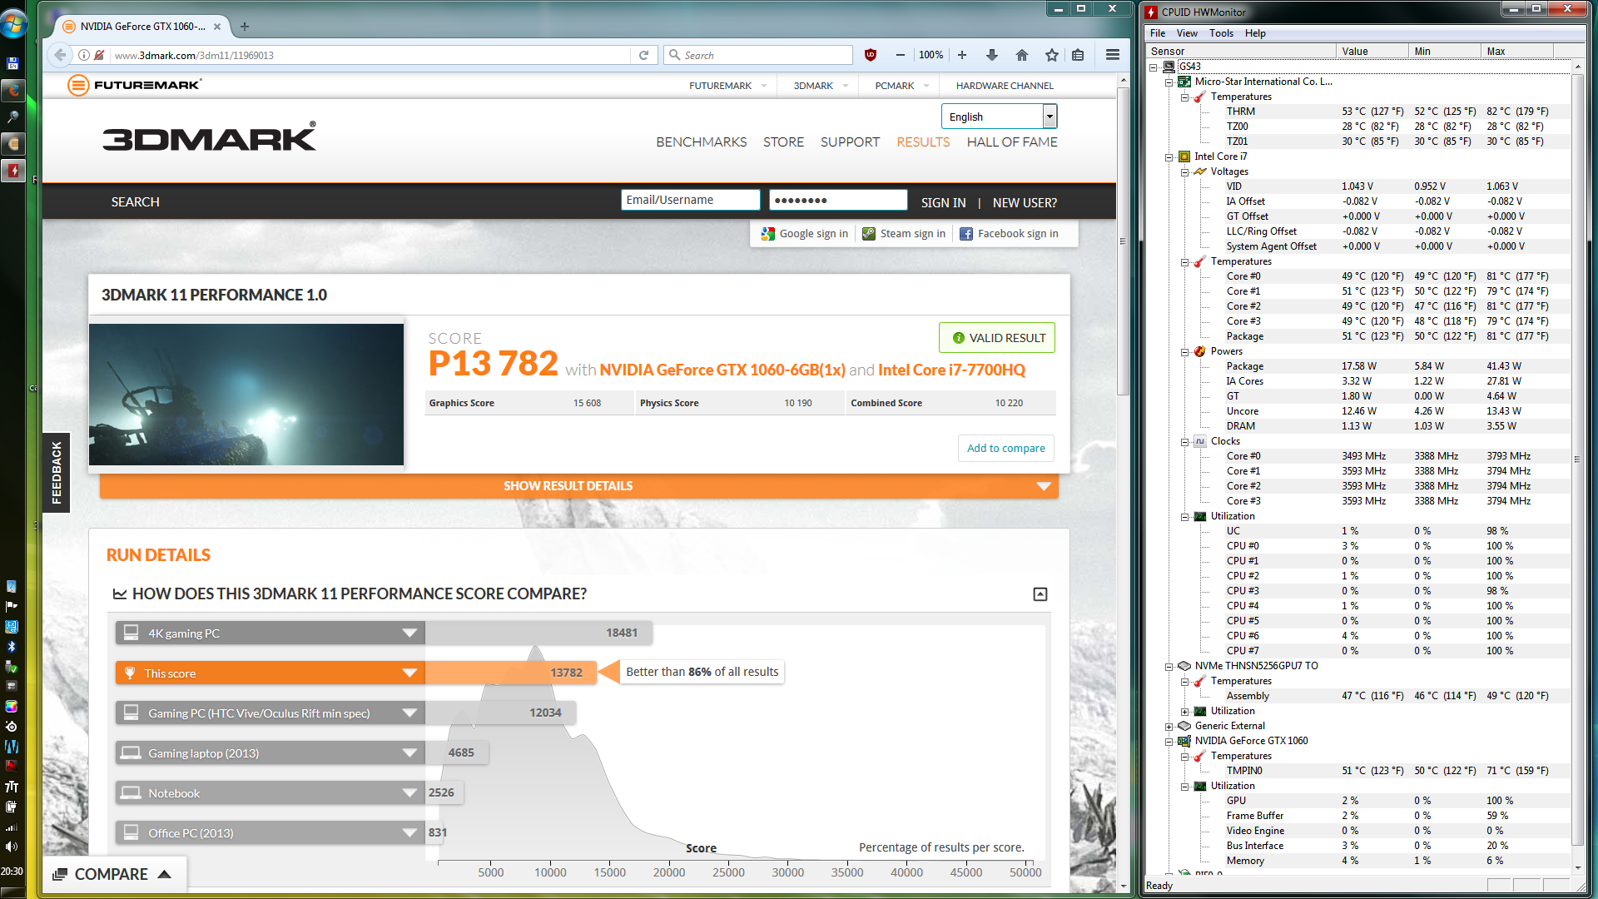Click the Intel Core i7 chip icon
Viewport: 1598px width, 899px height.
pos(1184,156)
